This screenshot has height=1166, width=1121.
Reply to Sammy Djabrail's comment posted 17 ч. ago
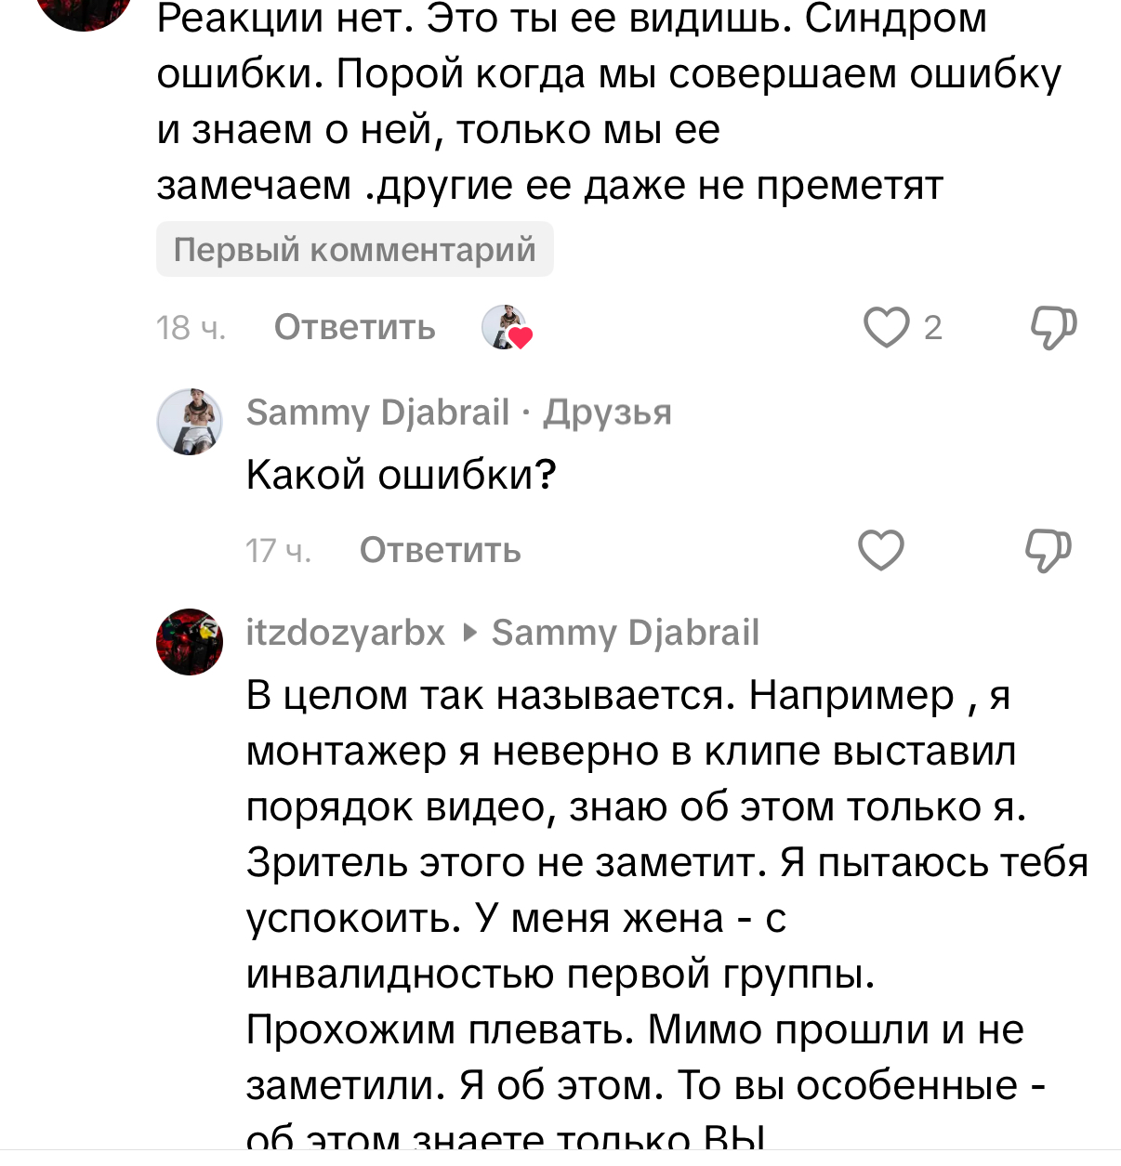(x=440, y=550)
